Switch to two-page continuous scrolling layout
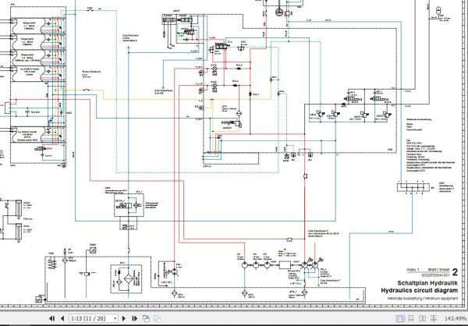This screenshot has width=468, height=326. (x=434, y=318)
